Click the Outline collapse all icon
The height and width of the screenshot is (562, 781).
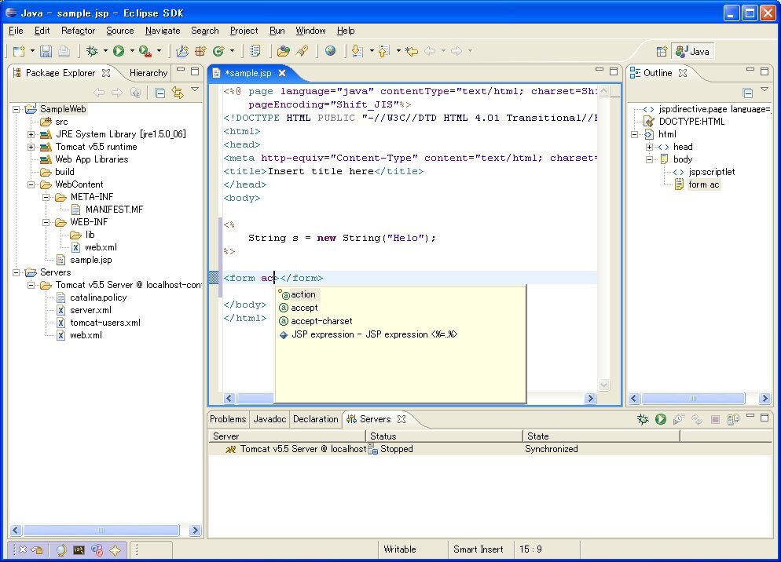click(747, 93)
